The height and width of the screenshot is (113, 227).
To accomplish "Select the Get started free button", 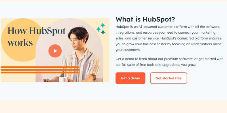I will tap(169, 78).
